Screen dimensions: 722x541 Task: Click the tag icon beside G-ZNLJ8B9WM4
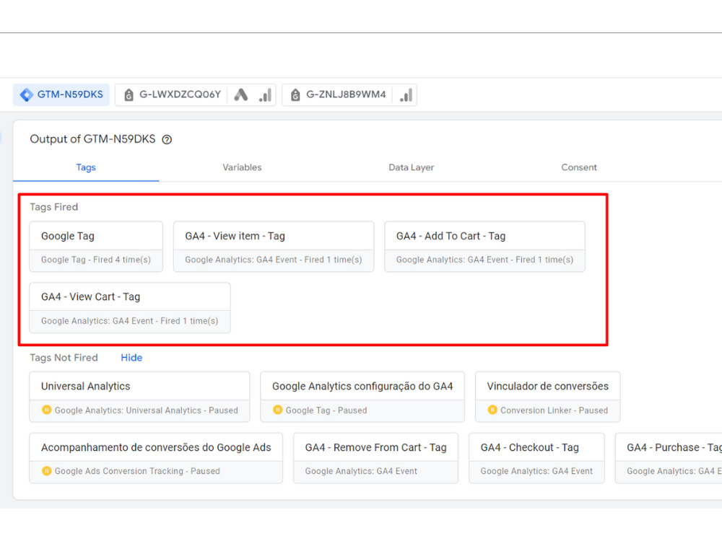point(295,94)
